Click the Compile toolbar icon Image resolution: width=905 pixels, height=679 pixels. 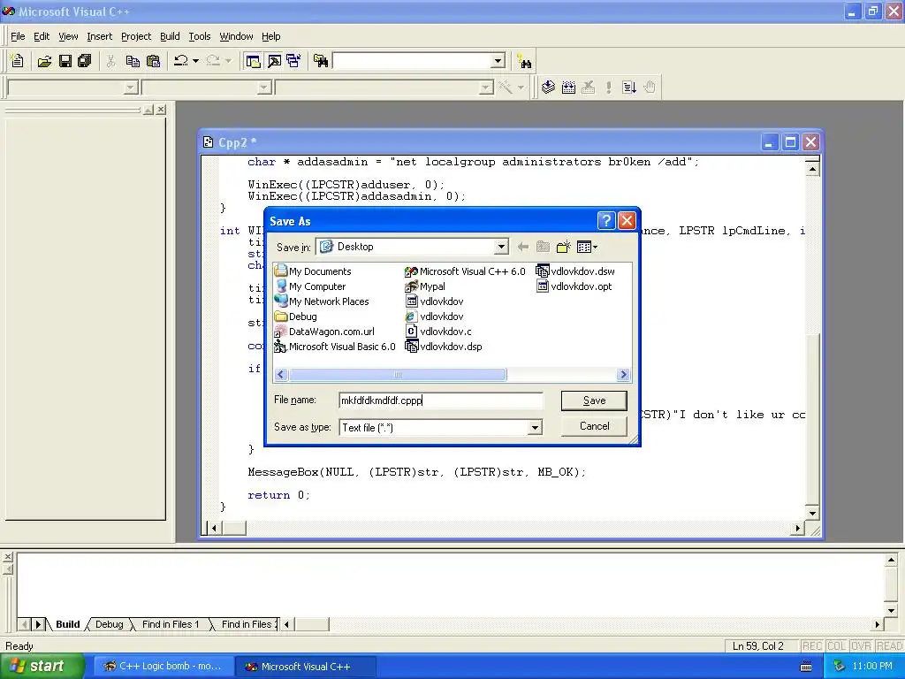[548, 88]
